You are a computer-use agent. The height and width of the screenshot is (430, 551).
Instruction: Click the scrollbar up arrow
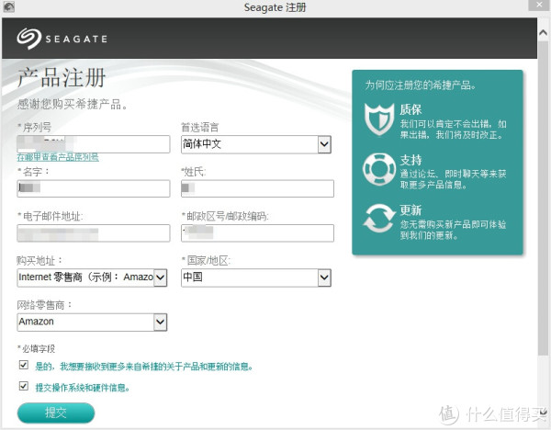click(x=543, y=33)
